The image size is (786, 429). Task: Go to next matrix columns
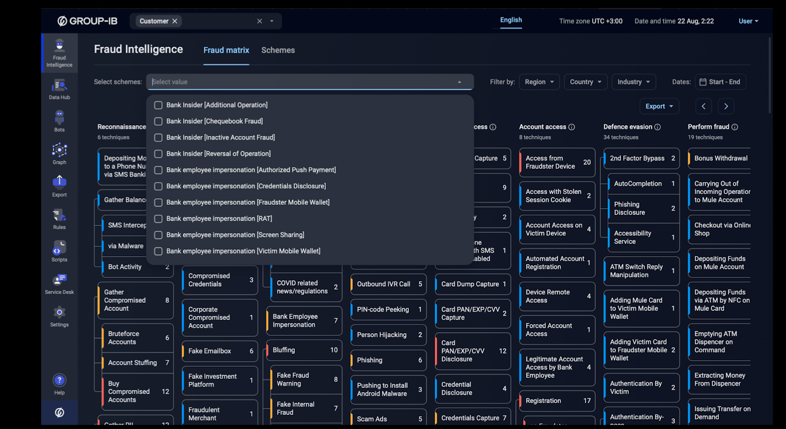(726, 106)
